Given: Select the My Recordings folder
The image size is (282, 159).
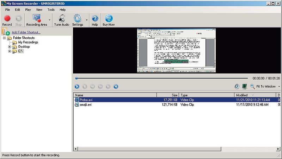Looking at the screenshot, I should pos(28,42).
